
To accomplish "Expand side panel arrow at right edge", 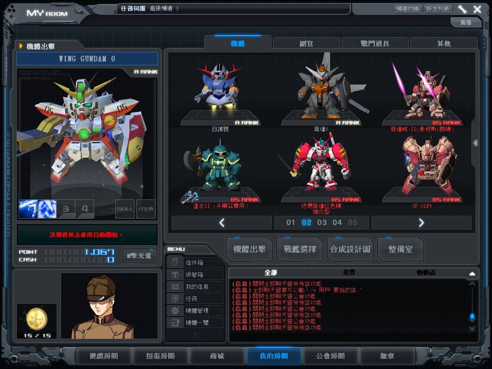I will point(476,143).
